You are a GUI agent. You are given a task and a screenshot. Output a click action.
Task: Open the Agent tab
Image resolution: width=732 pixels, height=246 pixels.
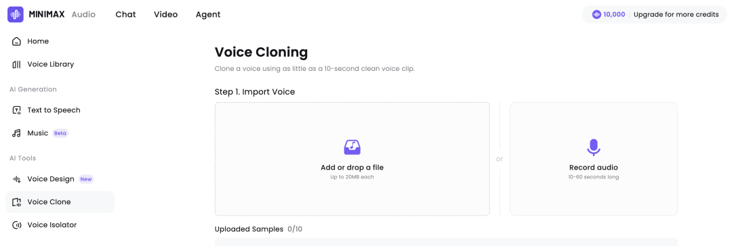click(x=208, y=14)
